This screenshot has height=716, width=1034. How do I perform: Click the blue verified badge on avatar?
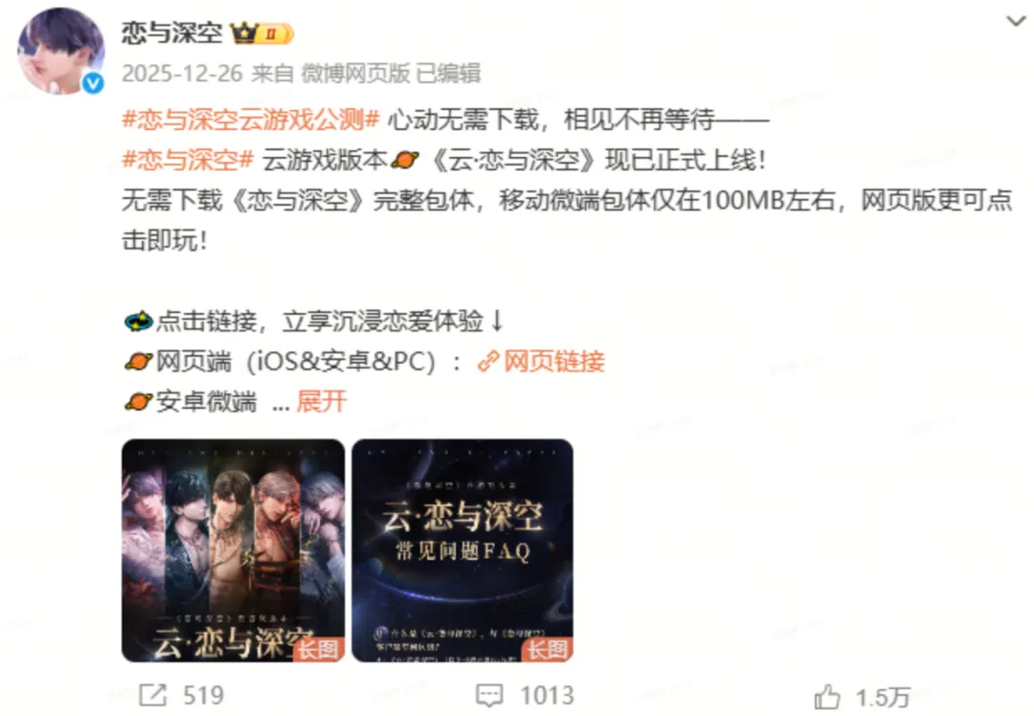93,83
